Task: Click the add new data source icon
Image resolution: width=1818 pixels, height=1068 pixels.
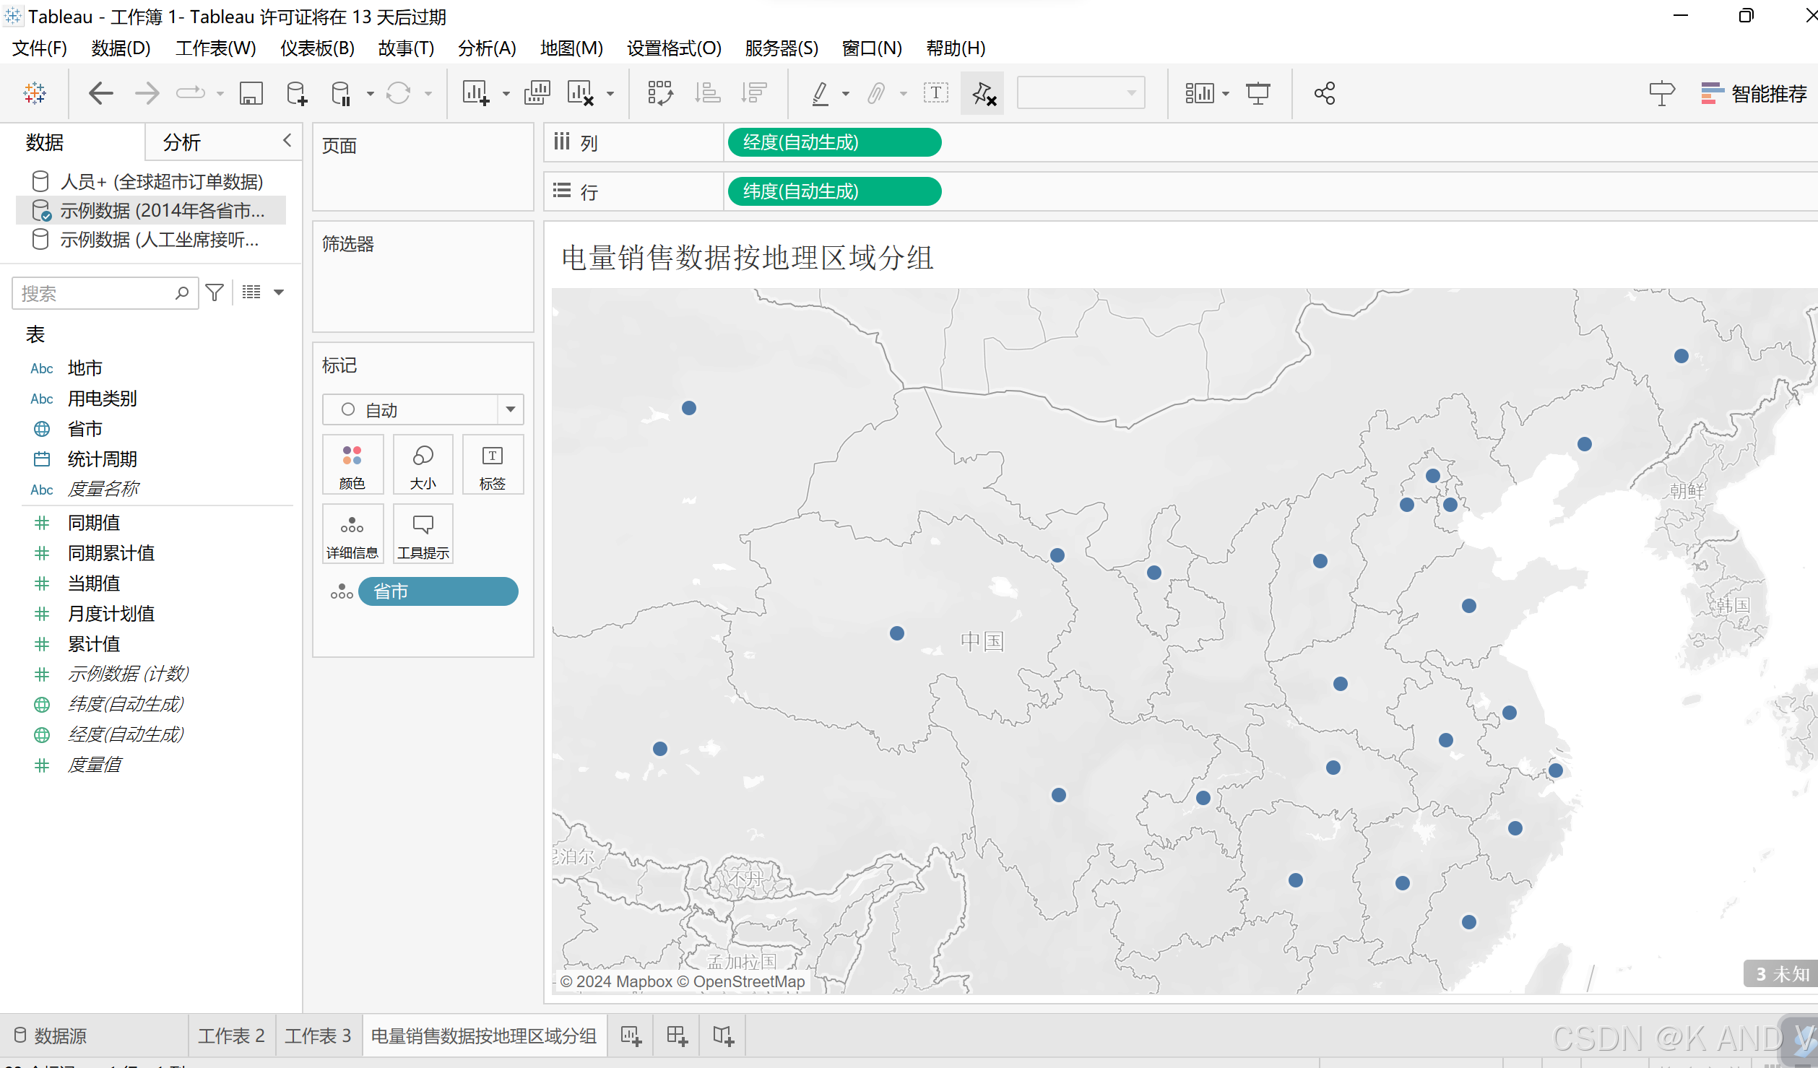Action: tap(296, 93)
